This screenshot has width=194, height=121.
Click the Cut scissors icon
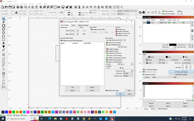click(29, 7)
